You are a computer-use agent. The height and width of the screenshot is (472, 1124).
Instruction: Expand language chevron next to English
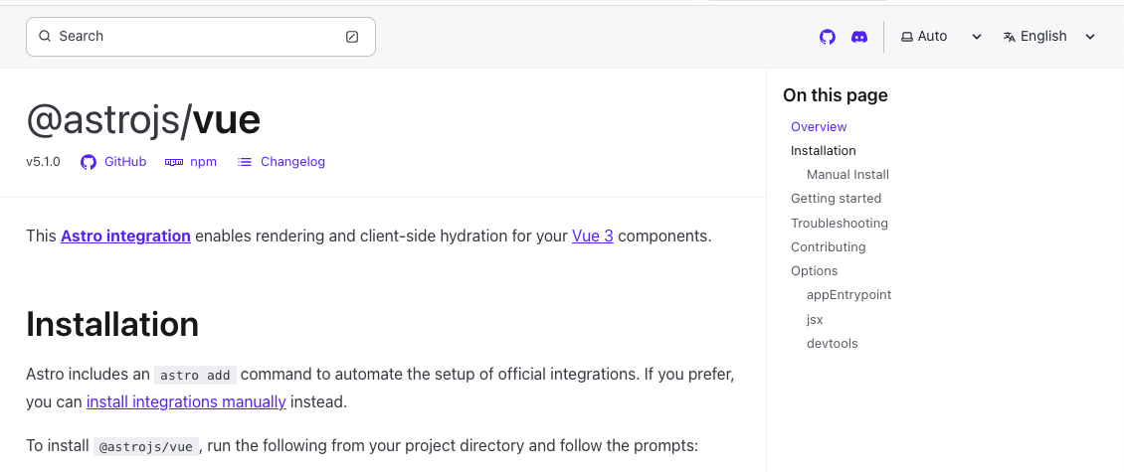(1090, 37)
